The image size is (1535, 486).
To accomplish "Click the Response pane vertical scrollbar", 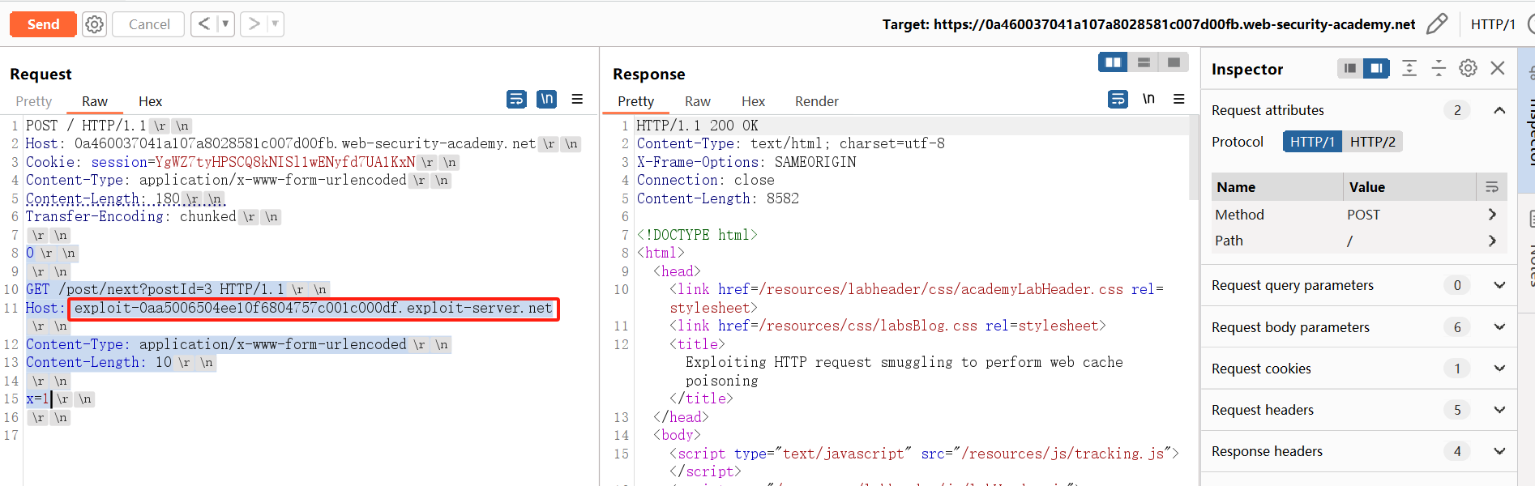I will pyautogui.click(x=1193, y=158).
